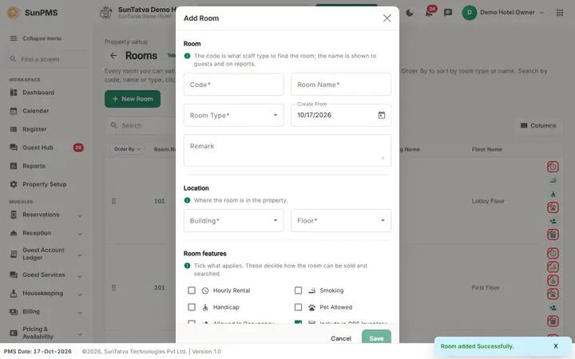Click the SunPMS logo
The width and height of the screenshot is (575, 359).
click(x=14, y=13)
